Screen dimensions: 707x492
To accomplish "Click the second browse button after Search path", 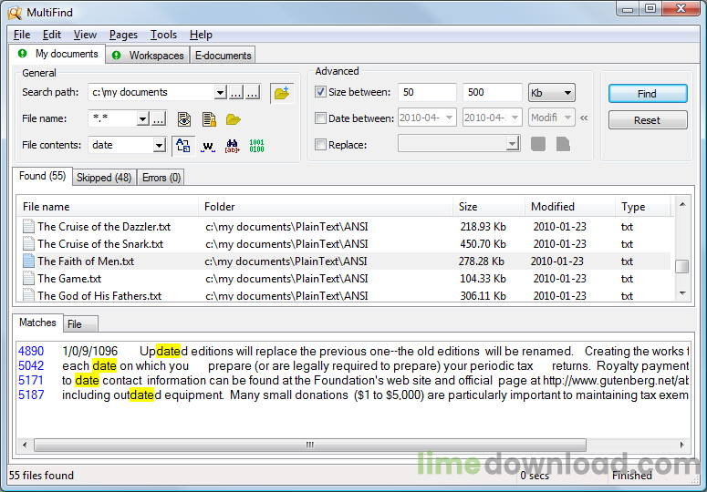I will pos(252,92).
